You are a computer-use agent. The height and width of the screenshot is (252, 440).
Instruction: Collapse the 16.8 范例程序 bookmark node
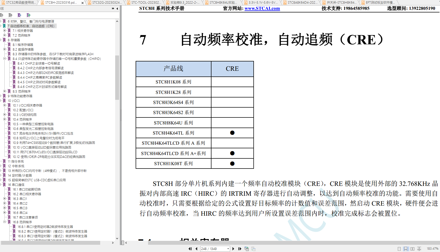4,222
